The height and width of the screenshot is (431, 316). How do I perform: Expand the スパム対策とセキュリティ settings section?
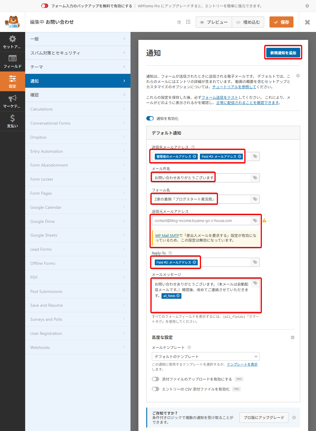(78, 53)
